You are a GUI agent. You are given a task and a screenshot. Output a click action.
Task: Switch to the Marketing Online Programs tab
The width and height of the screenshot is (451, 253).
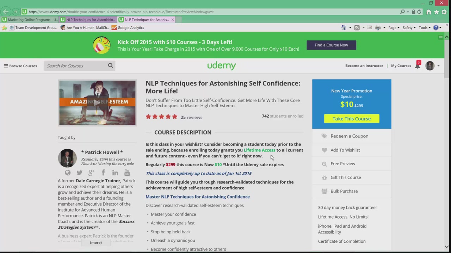tap(30, 20)
